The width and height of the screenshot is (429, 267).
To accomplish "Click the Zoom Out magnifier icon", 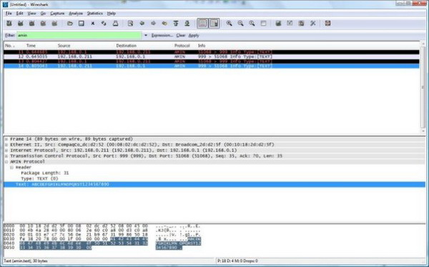I will [240, 24].
